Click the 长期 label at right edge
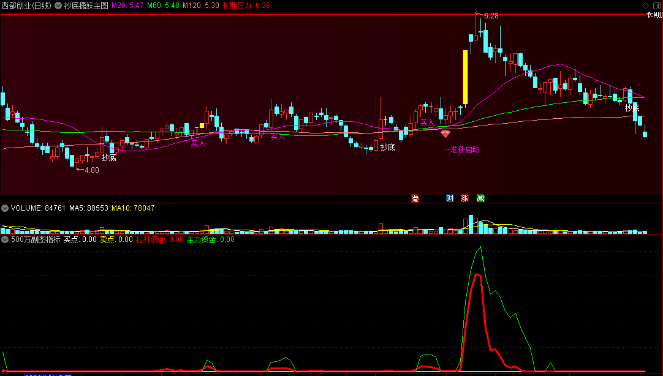This screenshot has height=376, width=663. [x=654, y=15]
